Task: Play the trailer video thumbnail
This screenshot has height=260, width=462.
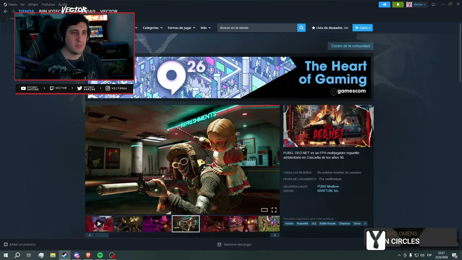Action: 99,224
